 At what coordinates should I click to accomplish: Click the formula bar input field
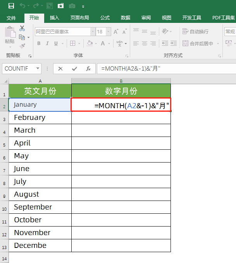click(x=167, y=69)
